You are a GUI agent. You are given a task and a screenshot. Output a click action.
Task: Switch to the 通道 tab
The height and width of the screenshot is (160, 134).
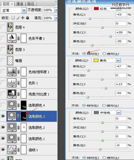(20, 4)
